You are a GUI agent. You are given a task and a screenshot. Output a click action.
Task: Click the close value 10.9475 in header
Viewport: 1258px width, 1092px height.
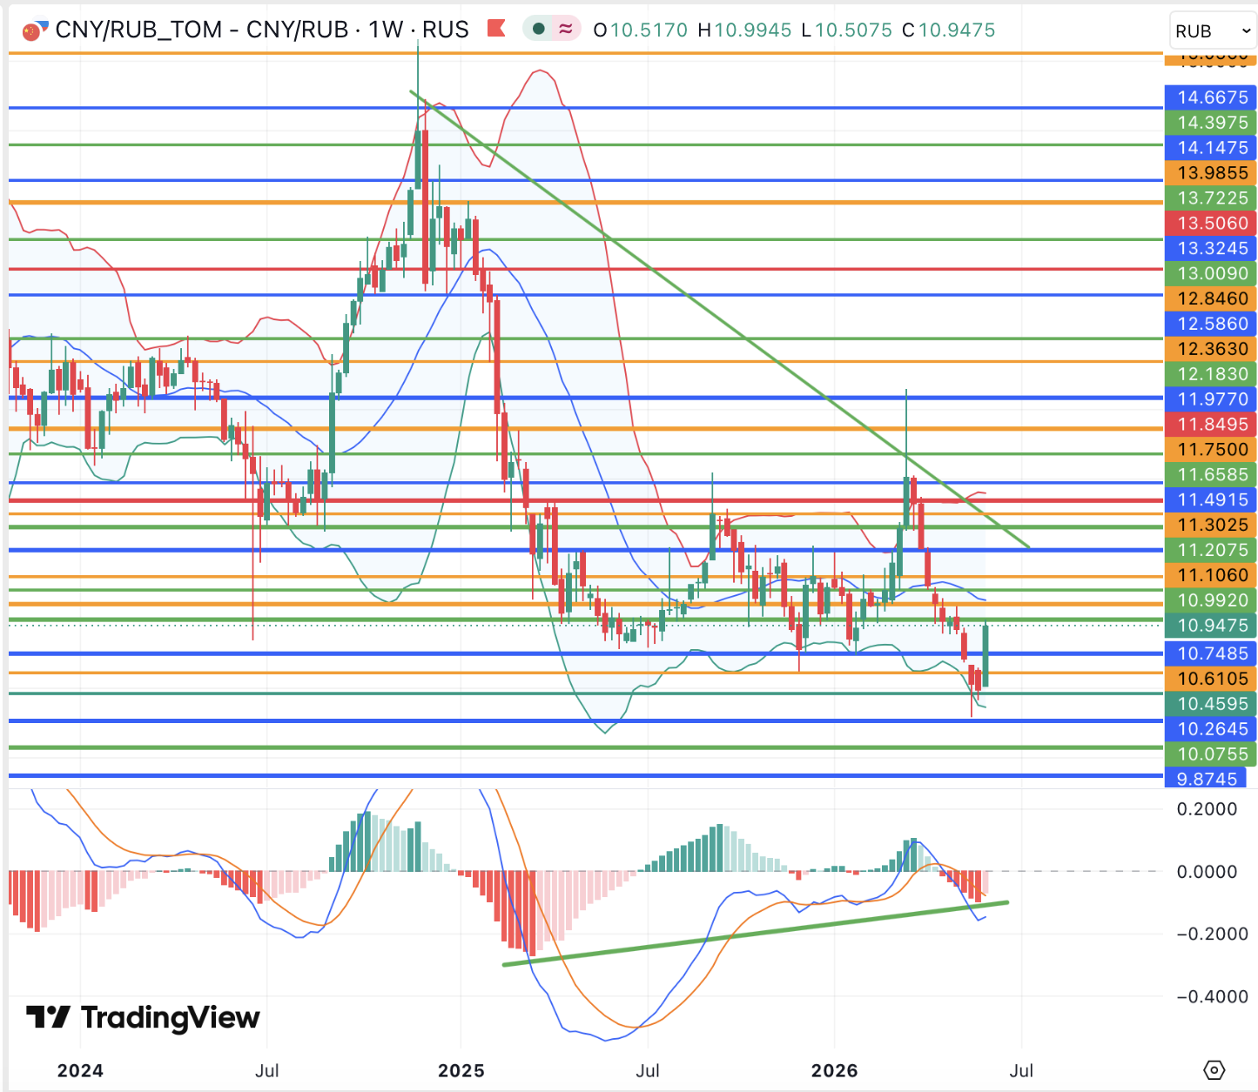pyautogui.click(x=956, y=30)
